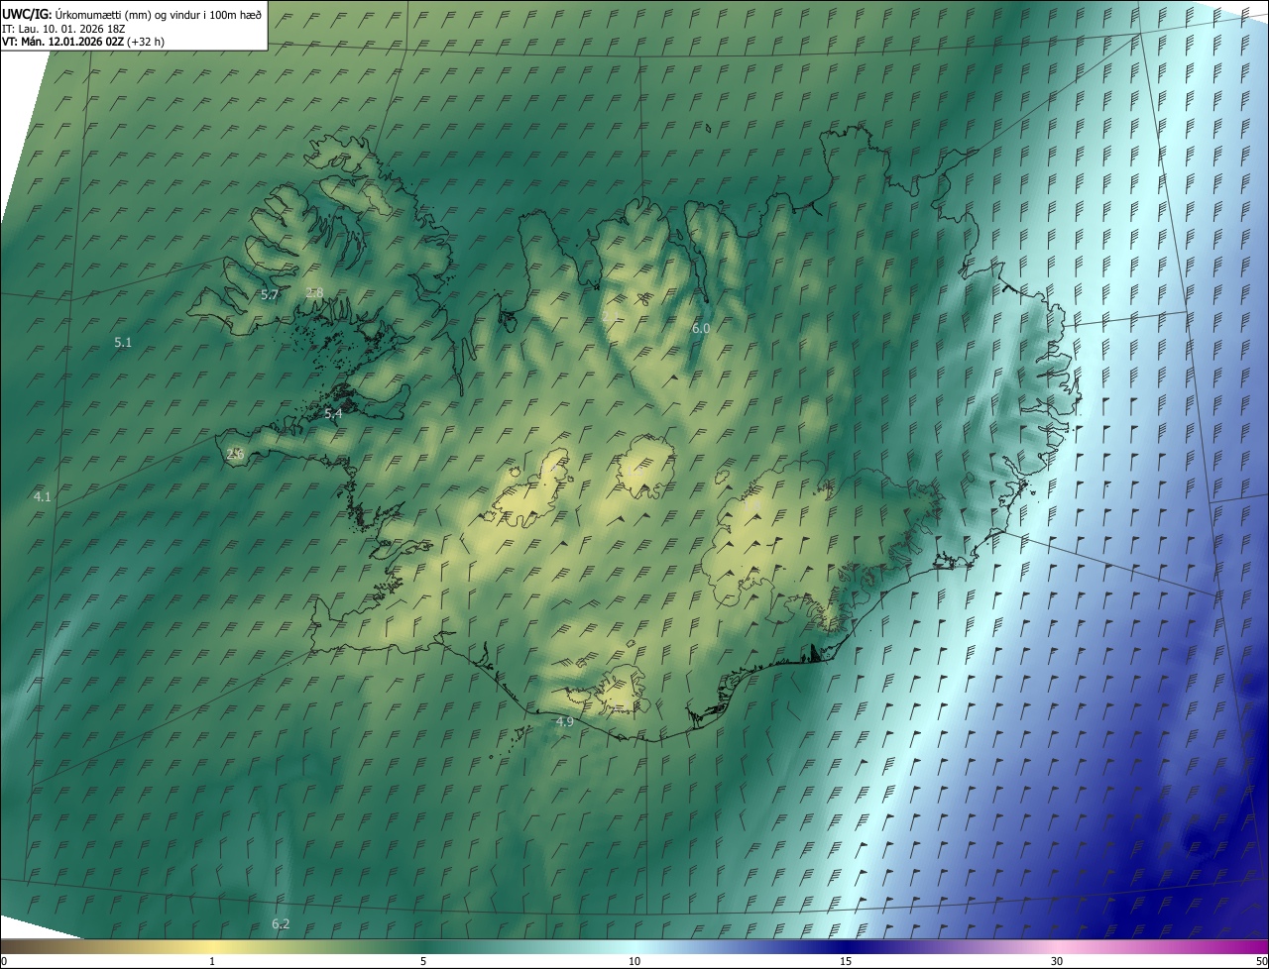
Task: Click the 15 tick label on the color scale
Action: point(846,961)
